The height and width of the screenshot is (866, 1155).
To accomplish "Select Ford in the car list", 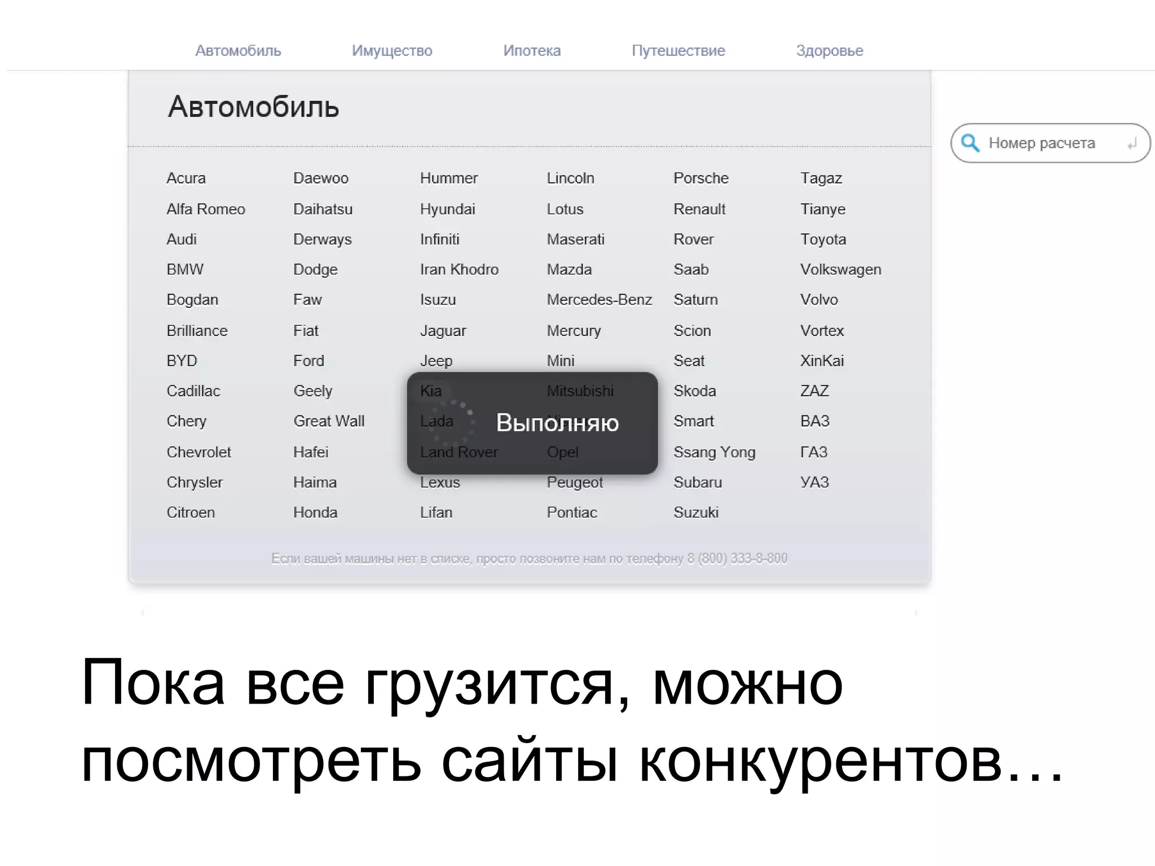I will point(308,361).
